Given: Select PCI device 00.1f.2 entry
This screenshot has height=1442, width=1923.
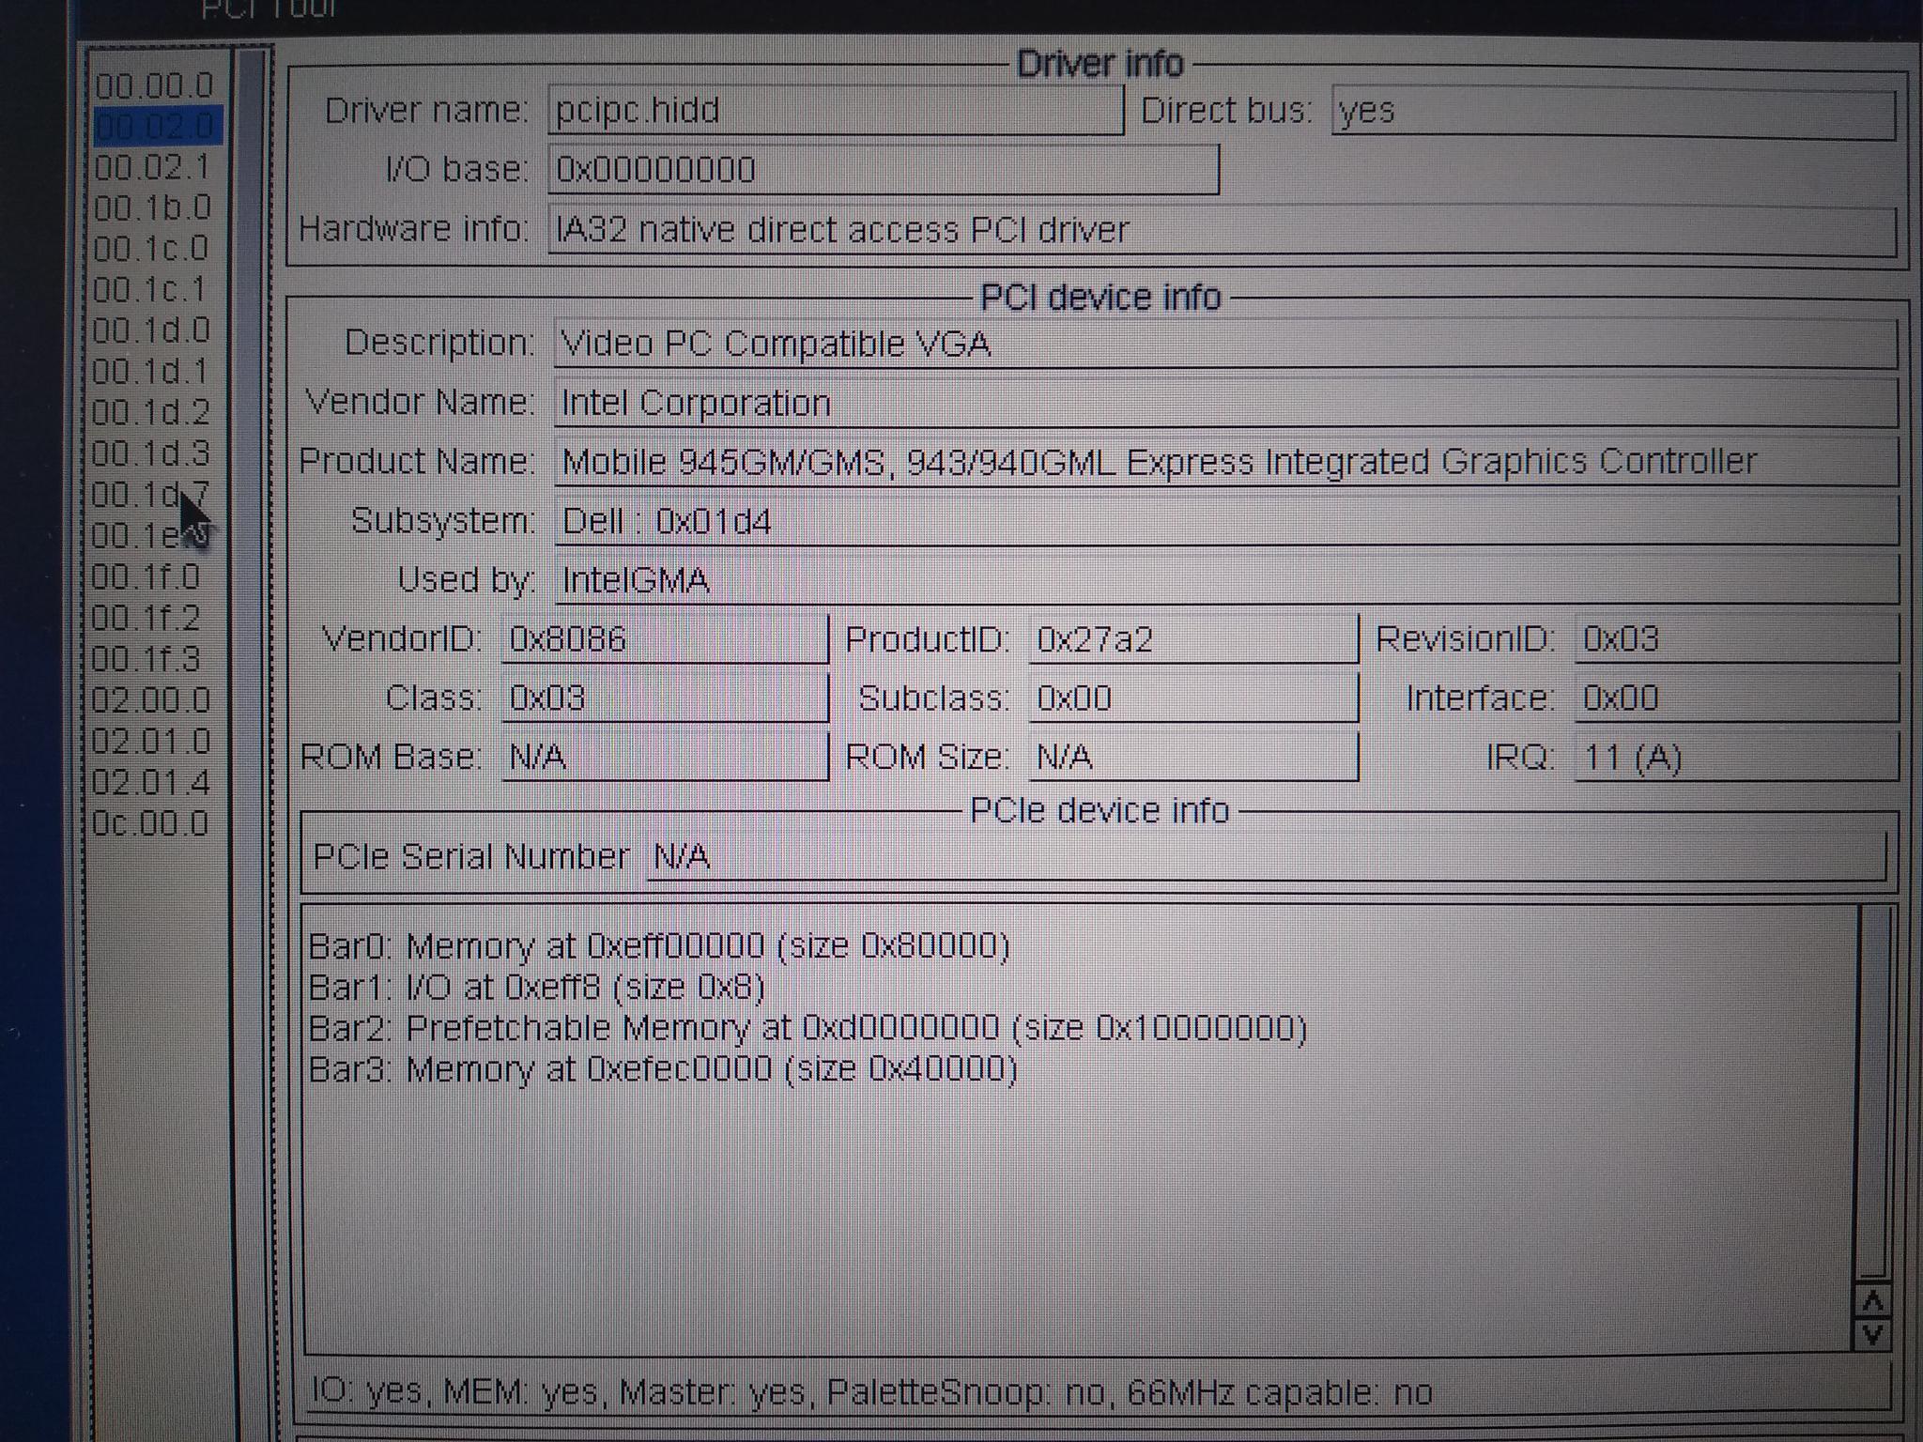Looking at the screenshot, I should [146, 619].
